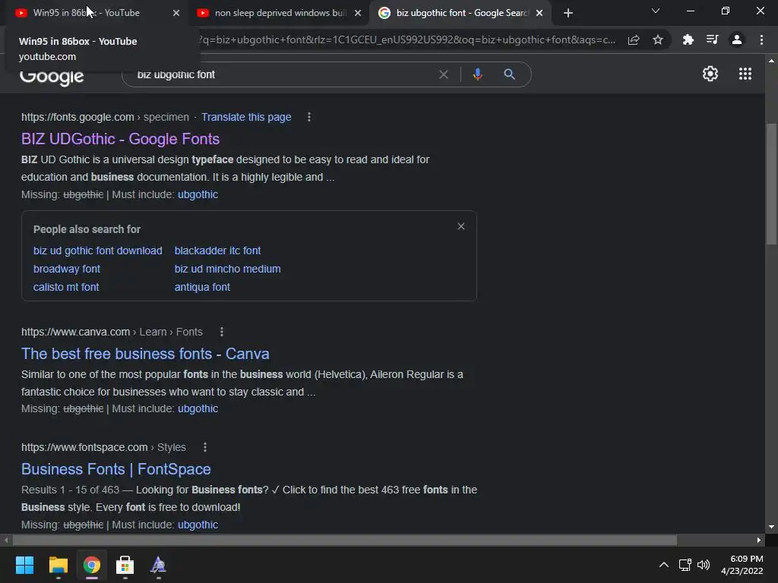The width and height of the screenshot is (778, 583).
Task: Search blackadder itc font
Action: tap(217, 251)
